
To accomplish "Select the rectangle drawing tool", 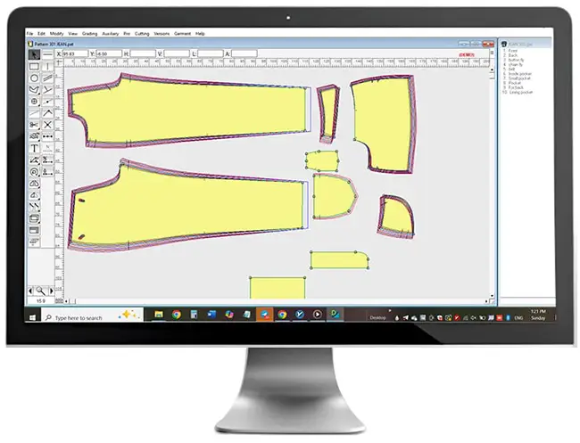I will pyautogui.click(x=34, y=67).
